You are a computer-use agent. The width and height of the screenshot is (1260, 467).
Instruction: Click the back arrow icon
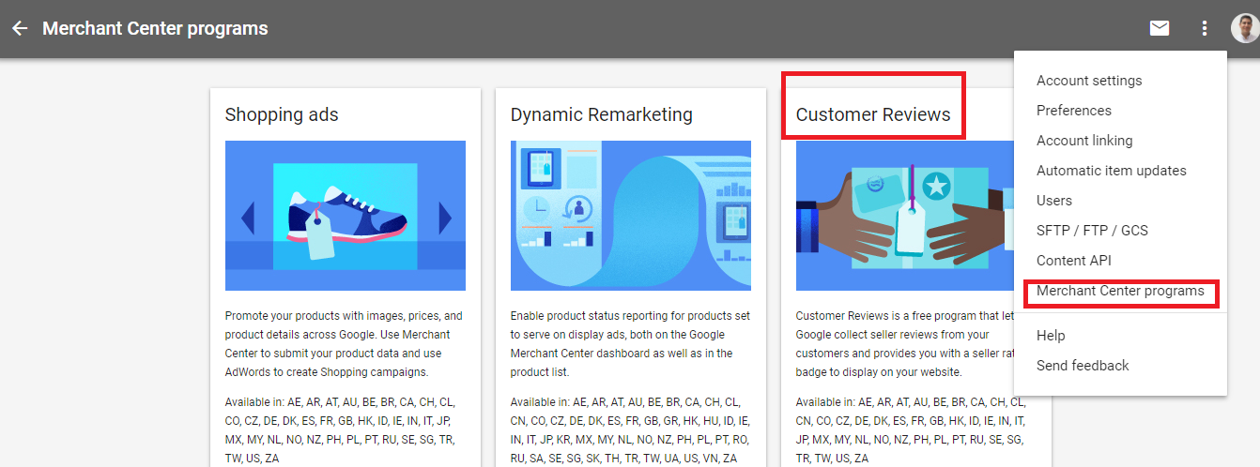[x=20, y=28]
